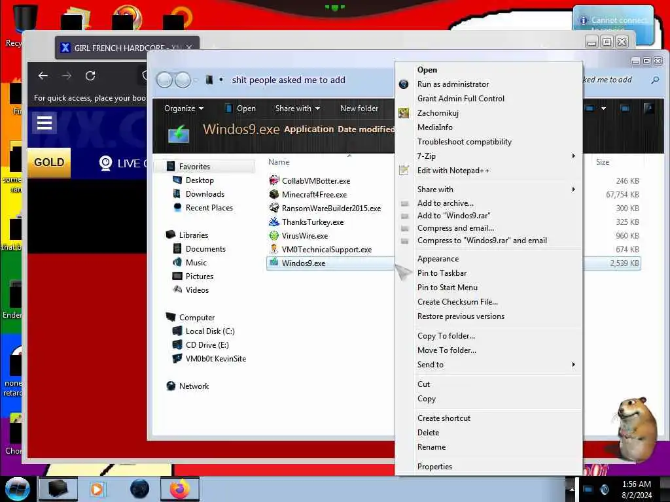Click the Zachomikuj hamster menu icon
Image resolution: width=670 pixels, height=502 pixels.
[403, 112]
